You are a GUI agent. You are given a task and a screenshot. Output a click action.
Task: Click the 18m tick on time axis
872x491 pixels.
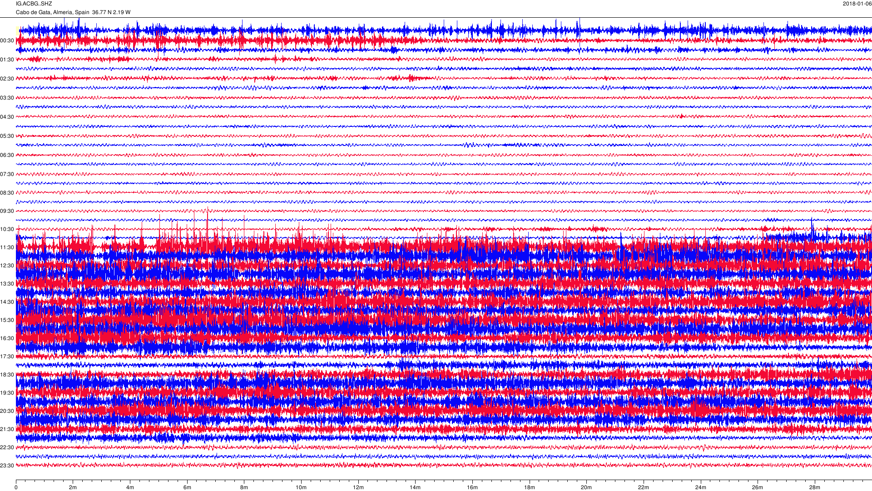coord(530,487)
